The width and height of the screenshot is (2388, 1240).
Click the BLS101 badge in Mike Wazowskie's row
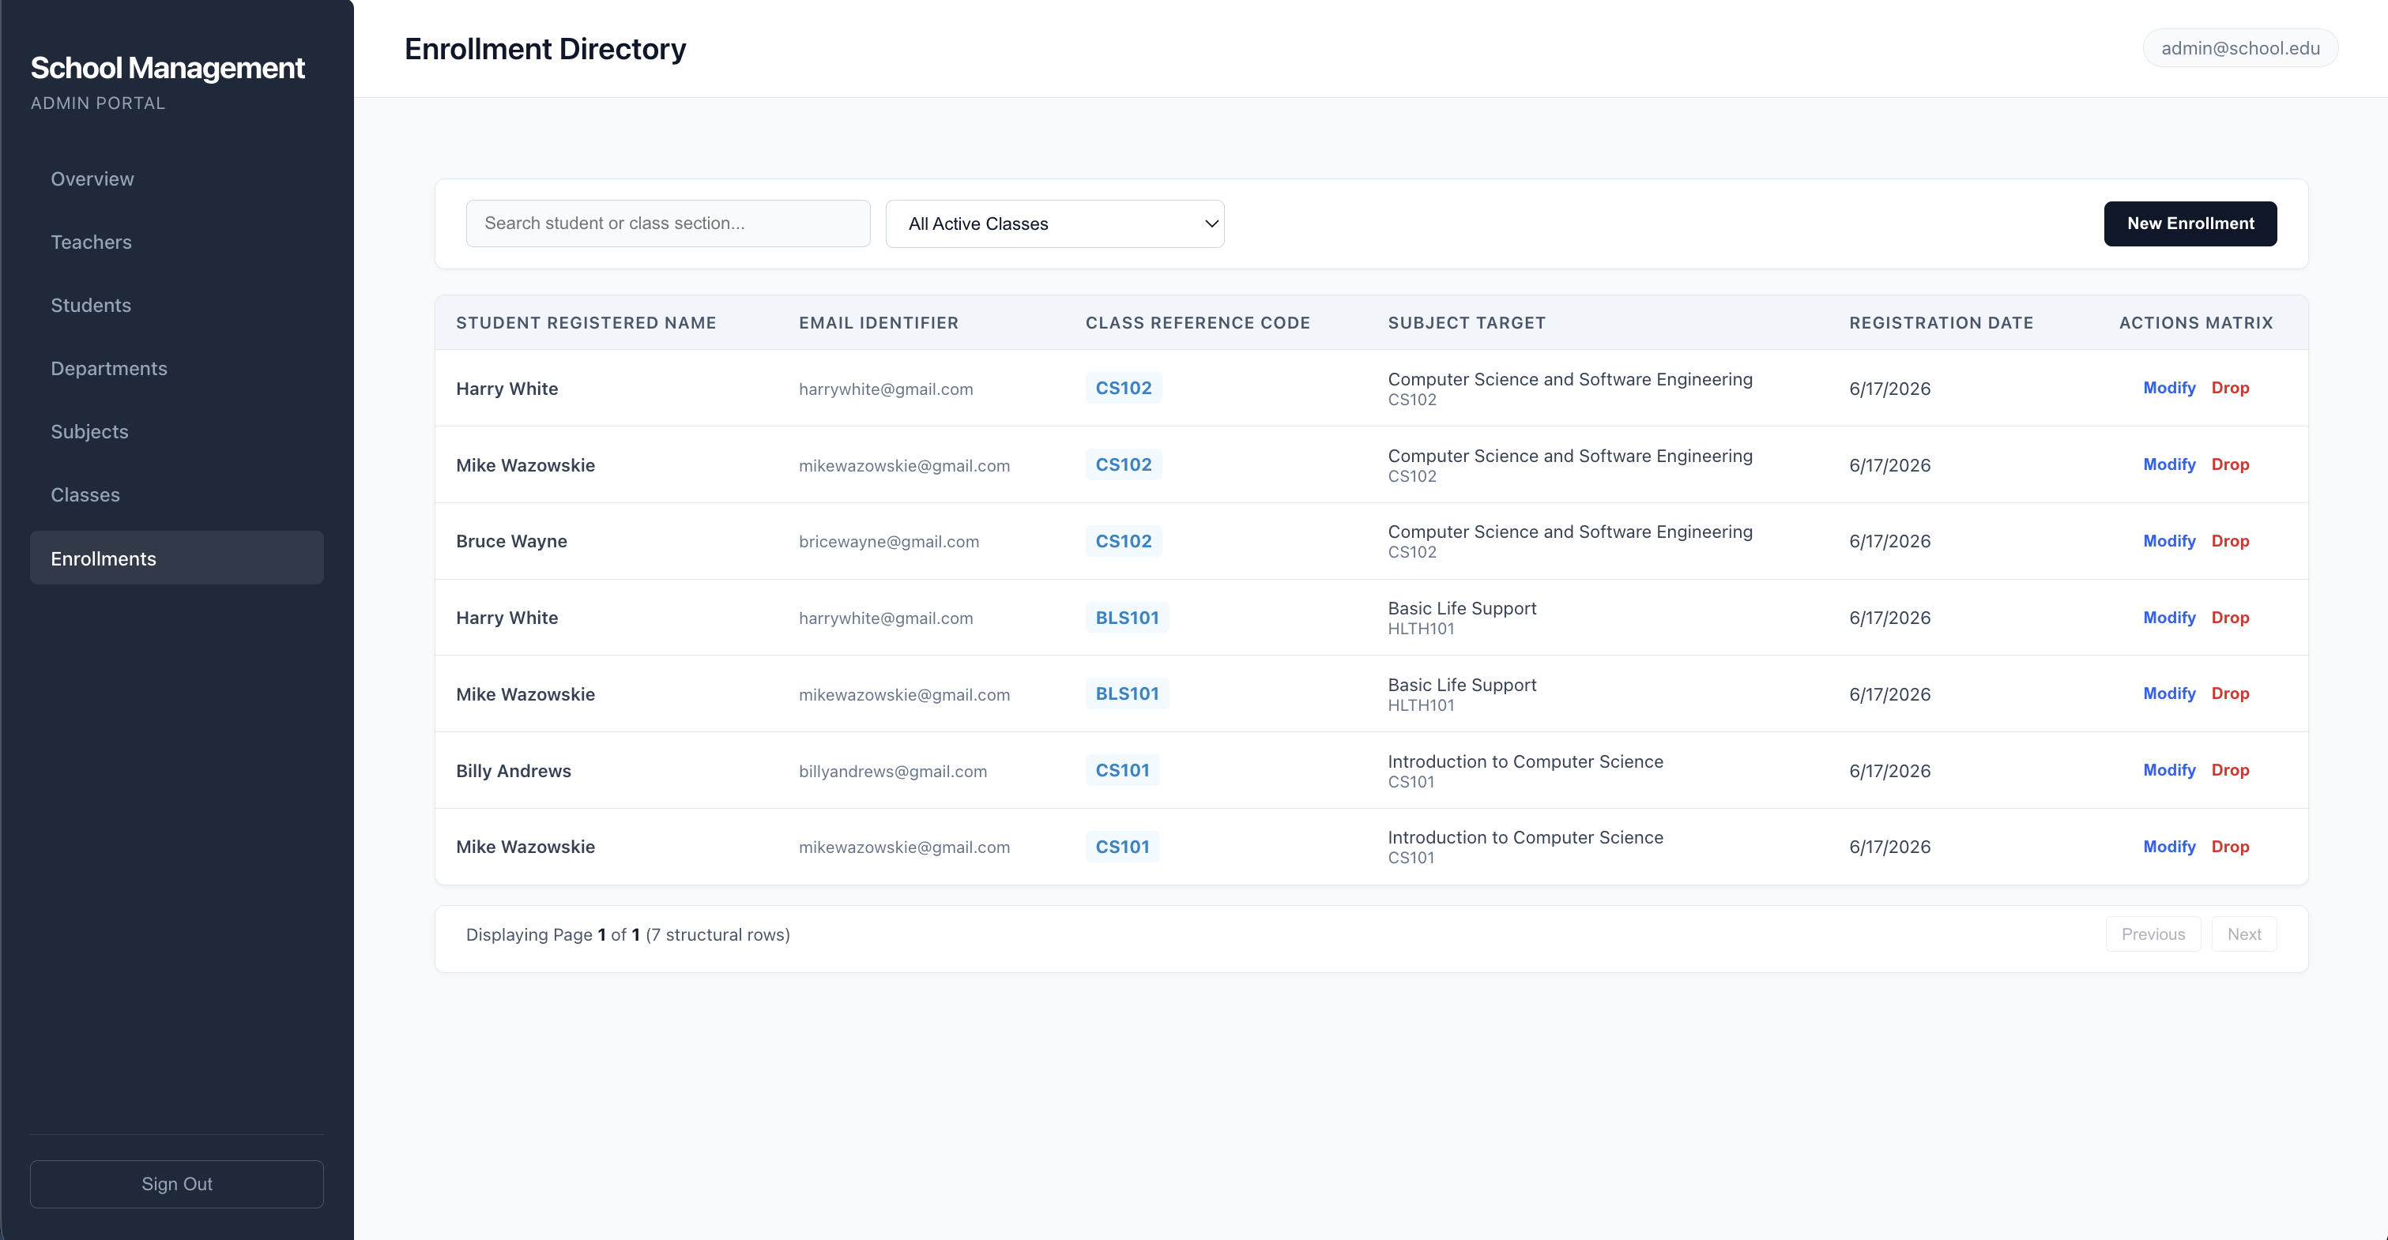coord(1128,693)
